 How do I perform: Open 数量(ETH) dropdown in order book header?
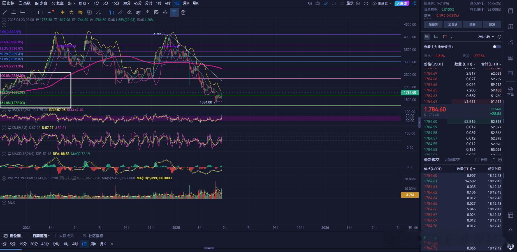(465, 64)
